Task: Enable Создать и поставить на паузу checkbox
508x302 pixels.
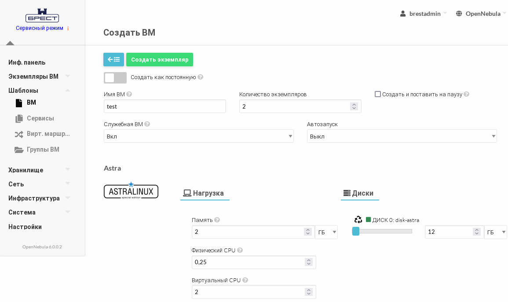Action: pyautogui.click(x=378, y=94)
